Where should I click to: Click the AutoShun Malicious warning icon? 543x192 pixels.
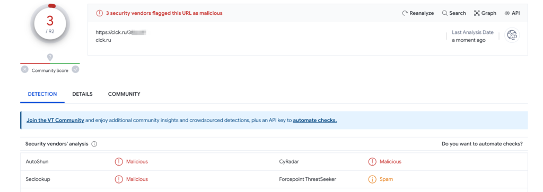pos(119,162)
